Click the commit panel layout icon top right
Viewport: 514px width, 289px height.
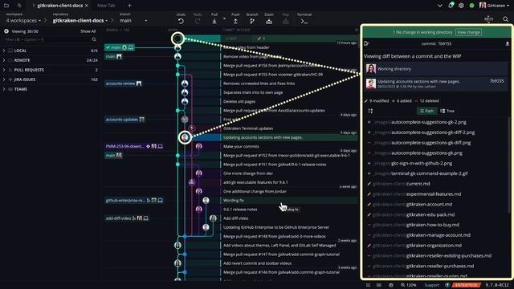pos(488,19)
